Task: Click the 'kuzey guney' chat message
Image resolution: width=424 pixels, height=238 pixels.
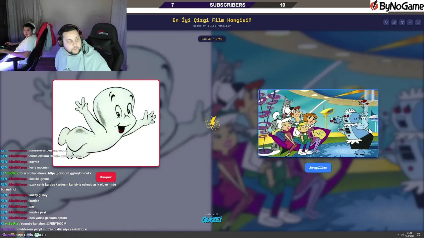Action: [x=38, y=195]
